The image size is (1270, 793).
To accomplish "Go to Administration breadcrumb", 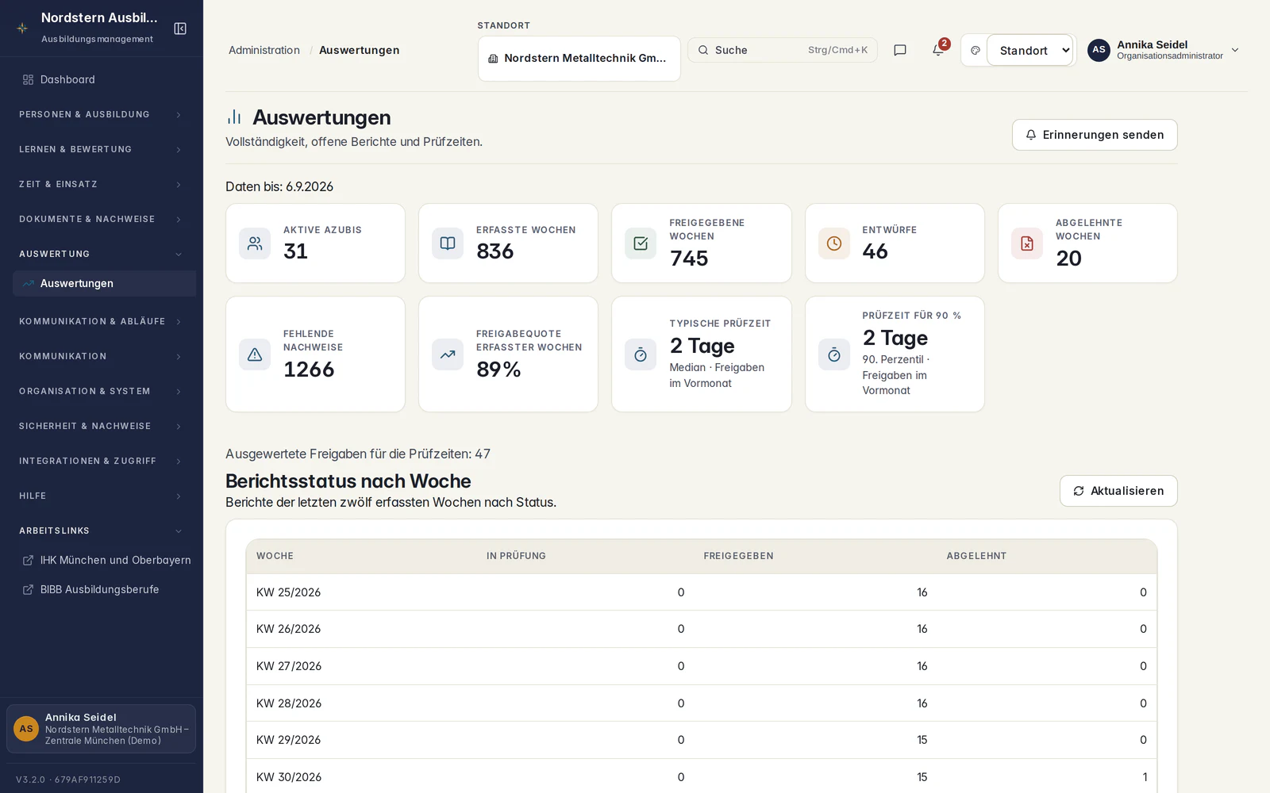I will coord(264,50).
